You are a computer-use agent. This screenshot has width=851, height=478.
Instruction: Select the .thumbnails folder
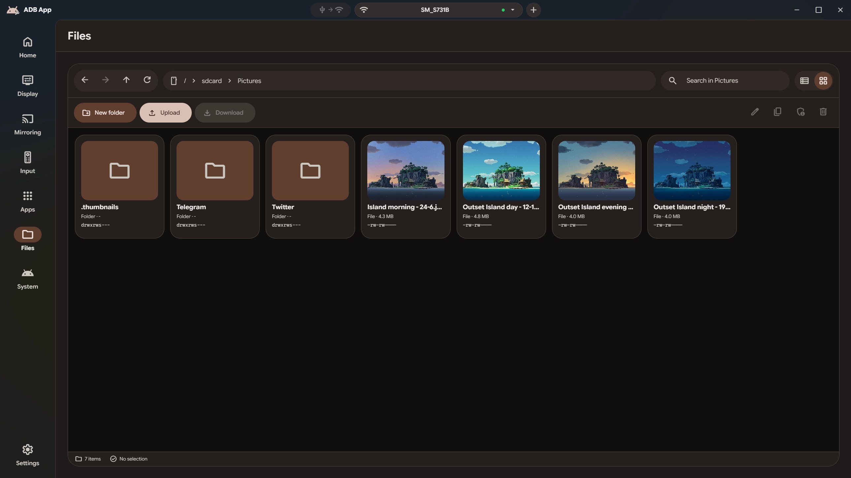point(119,186)
